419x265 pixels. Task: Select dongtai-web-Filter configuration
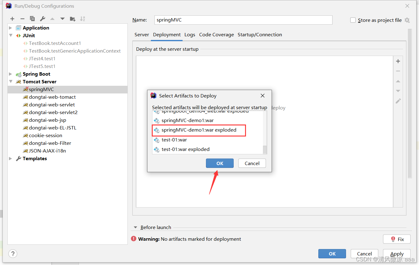68,143
